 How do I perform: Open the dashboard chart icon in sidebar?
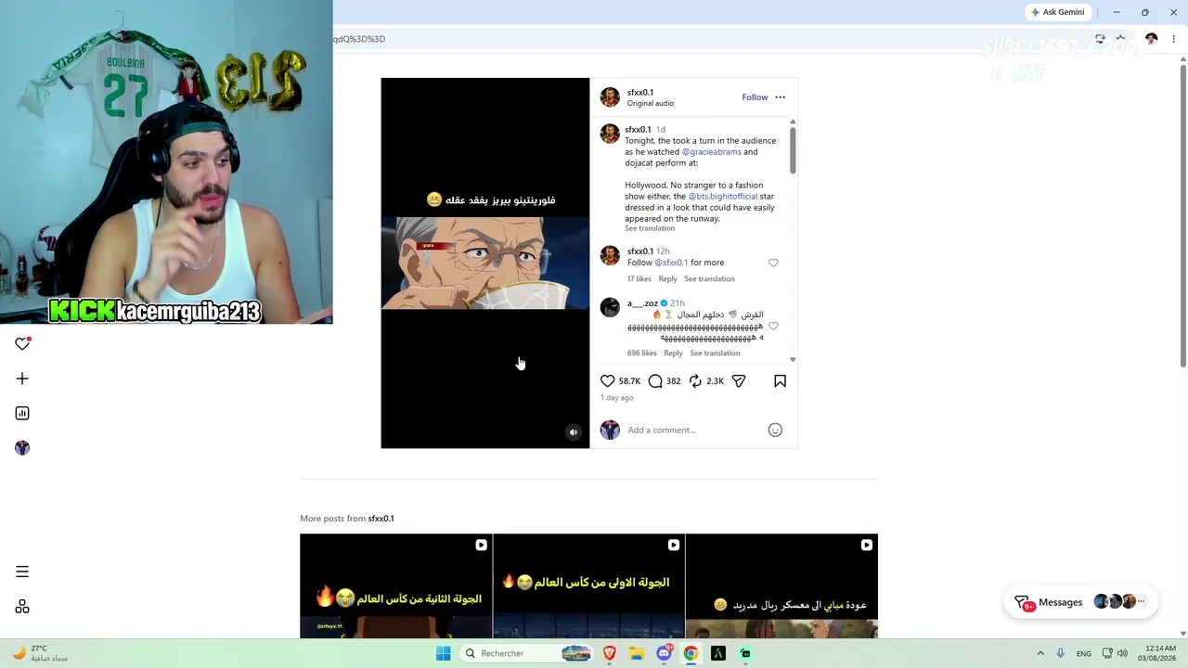coord(22,413)
